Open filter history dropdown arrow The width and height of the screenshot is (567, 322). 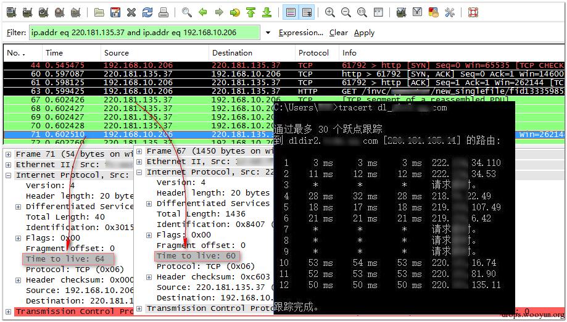coord(268,33)
